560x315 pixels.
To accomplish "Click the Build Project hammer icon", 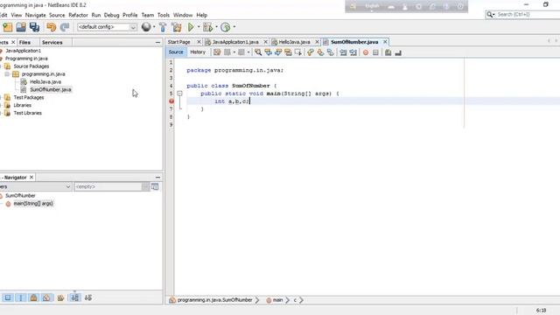I will pyautogui.click(x=163, y=27).
